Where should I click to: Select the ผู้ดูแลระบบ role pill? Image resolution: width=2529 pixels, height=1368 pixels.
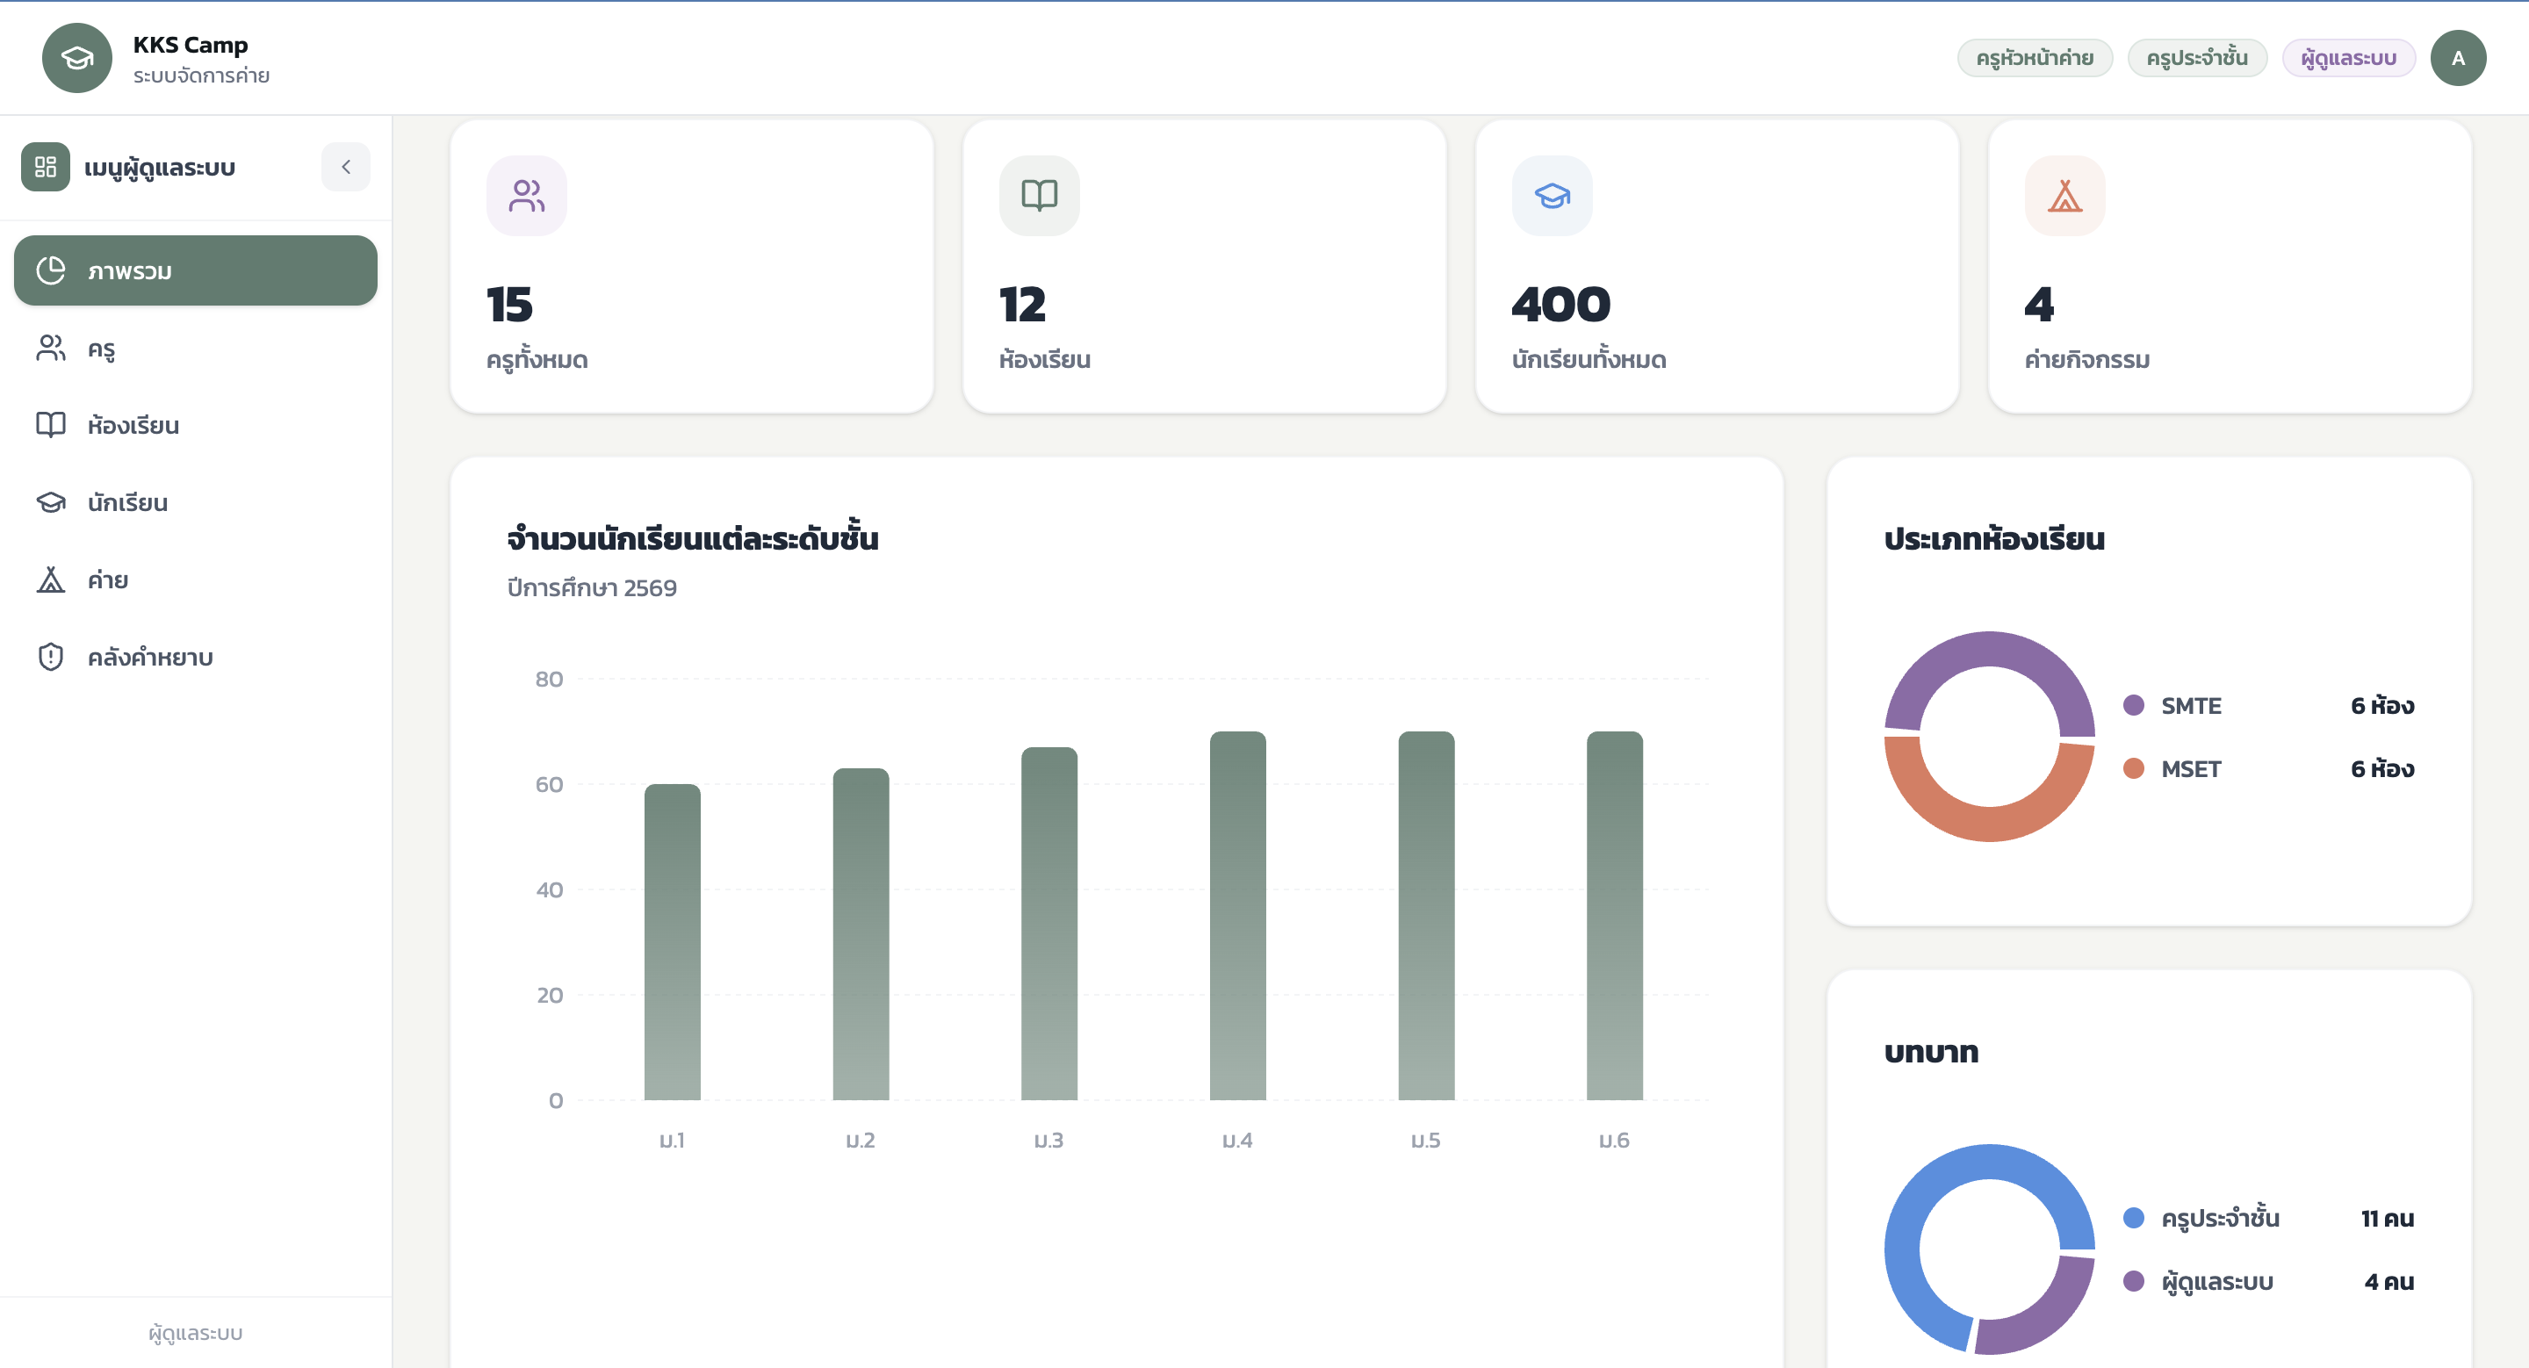click(x=2348, y=58)
